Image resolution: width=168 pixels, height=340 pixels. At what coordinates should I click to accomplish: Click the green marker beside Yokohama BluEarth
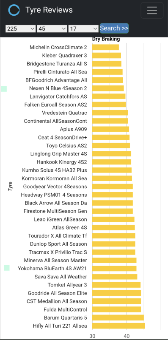click(7, 268)
